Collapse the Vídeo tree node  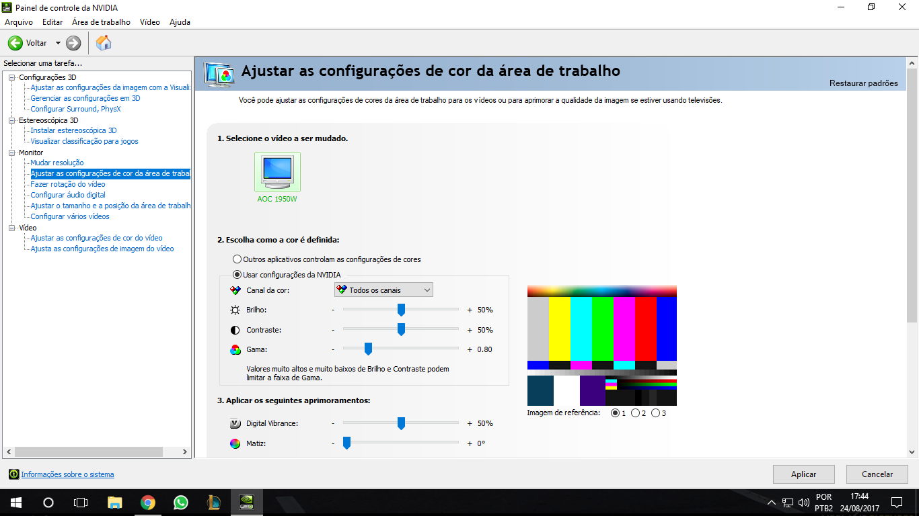pyautogui.click(x=12, y=228)
